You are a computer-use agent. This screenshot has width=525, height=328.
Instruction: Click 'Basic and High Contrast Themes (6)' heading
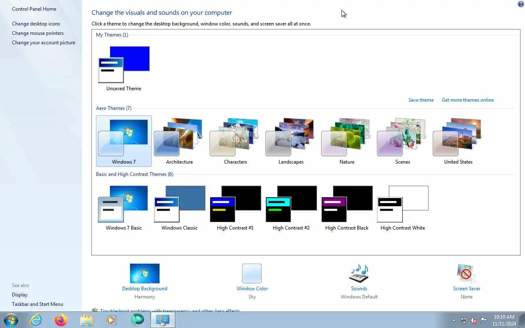click(135, 174)
